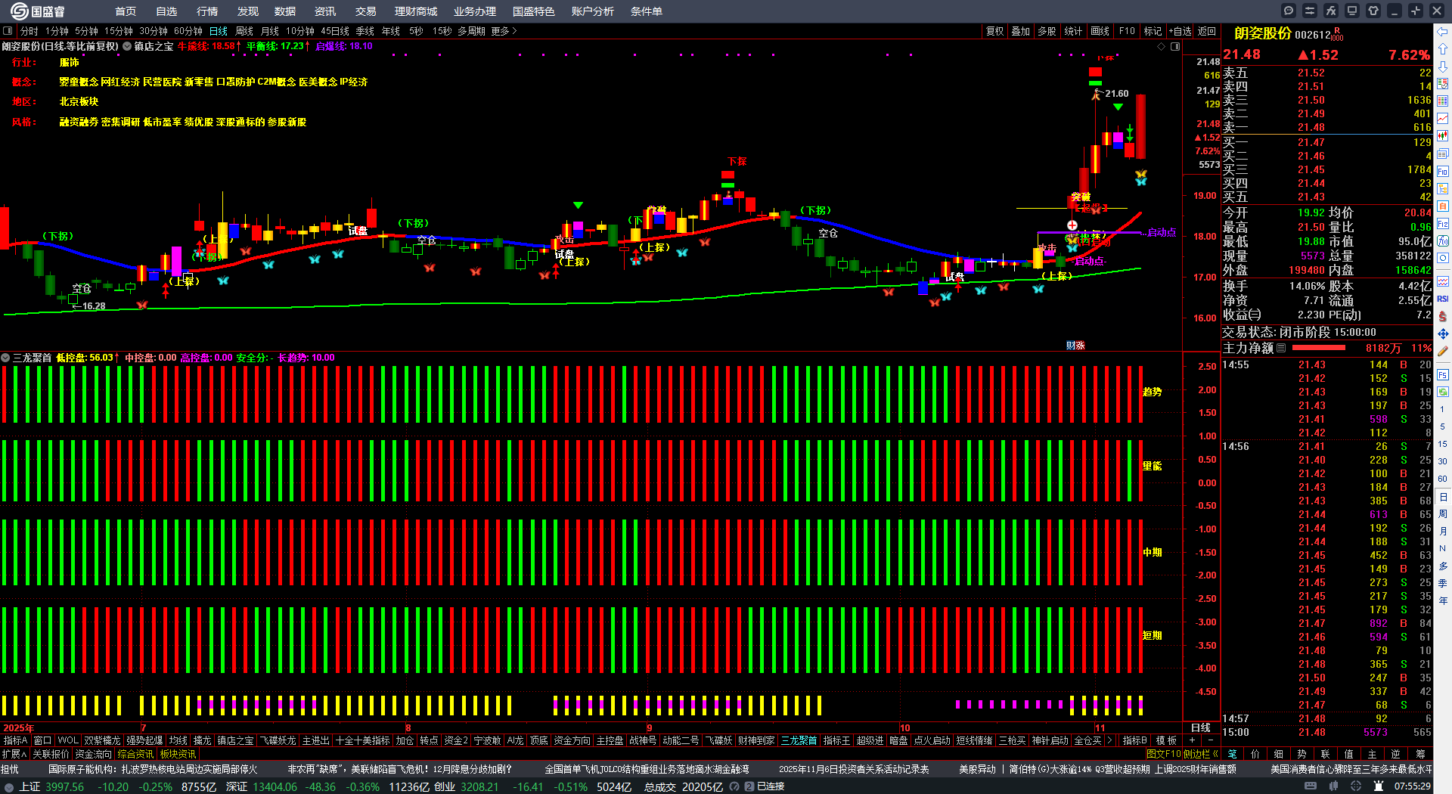
Task: Toggle 标记 mark option
Action: tap(1153, 31)
